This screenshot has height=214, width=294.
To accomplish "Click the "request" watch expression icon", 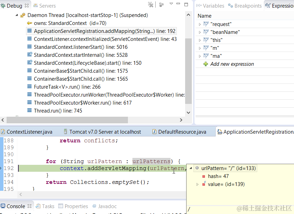I will tap(206, 24).
